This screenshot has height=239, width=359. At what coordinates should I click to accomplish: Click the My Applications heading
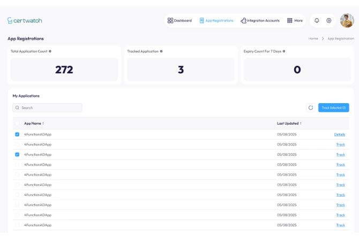[26, 96]
